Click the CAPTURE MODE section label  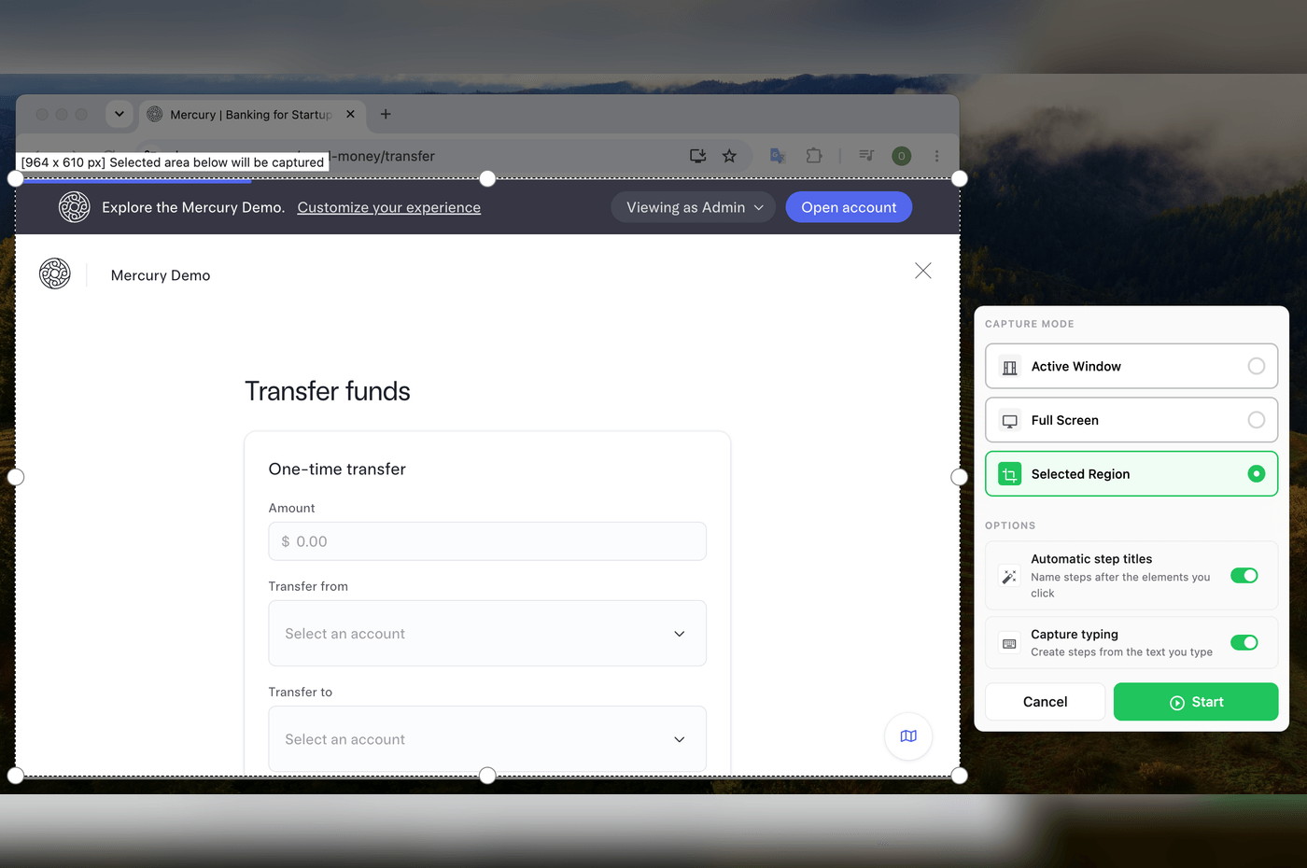pos(1030,324)
